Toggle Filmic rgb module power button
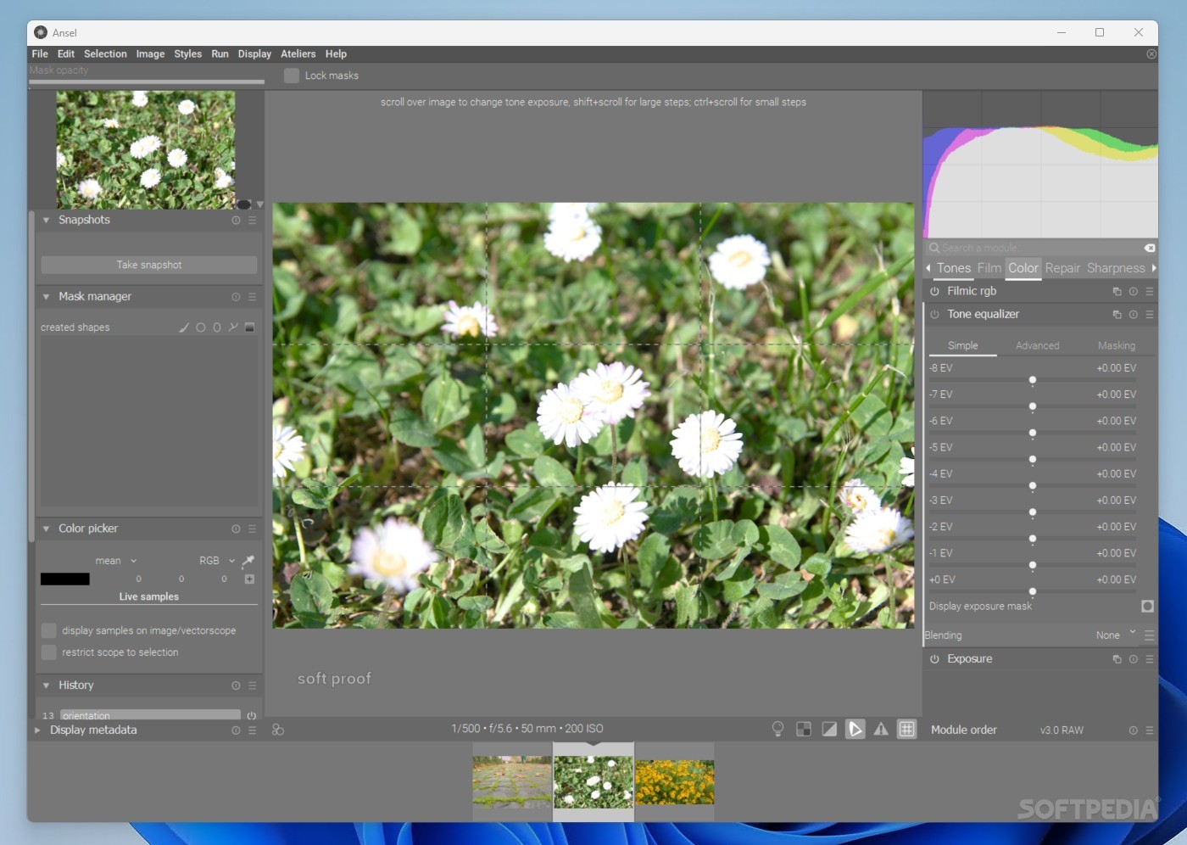Screen dimensions: 1187x845 [x=934, y=291]
